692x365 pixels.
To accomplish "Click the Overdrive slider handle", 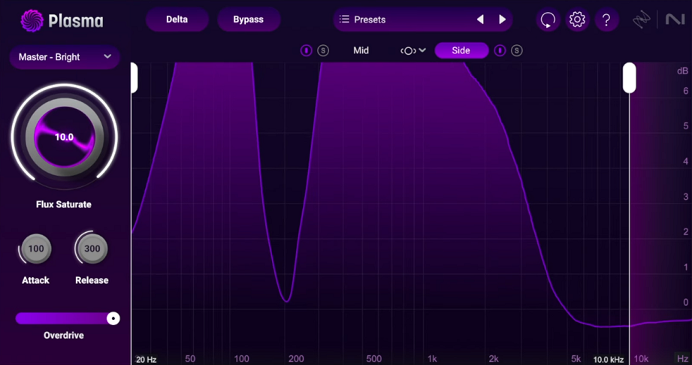I will tap(113, 318).
